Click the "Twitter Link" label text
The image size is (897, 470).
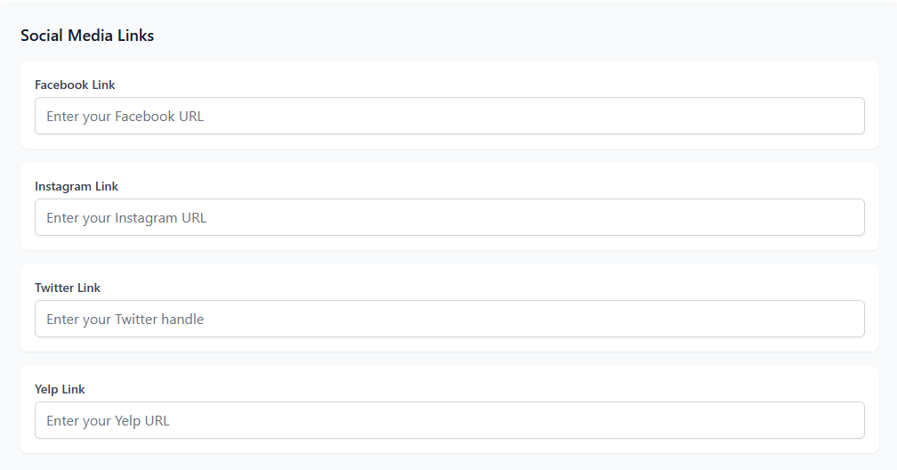click(68, 288)
